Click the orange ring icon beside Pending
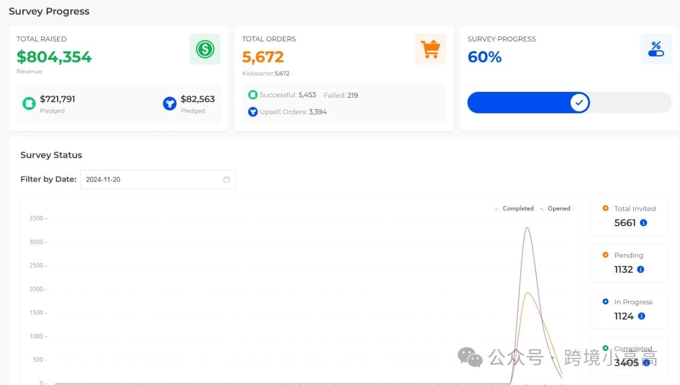 [605, 255]
